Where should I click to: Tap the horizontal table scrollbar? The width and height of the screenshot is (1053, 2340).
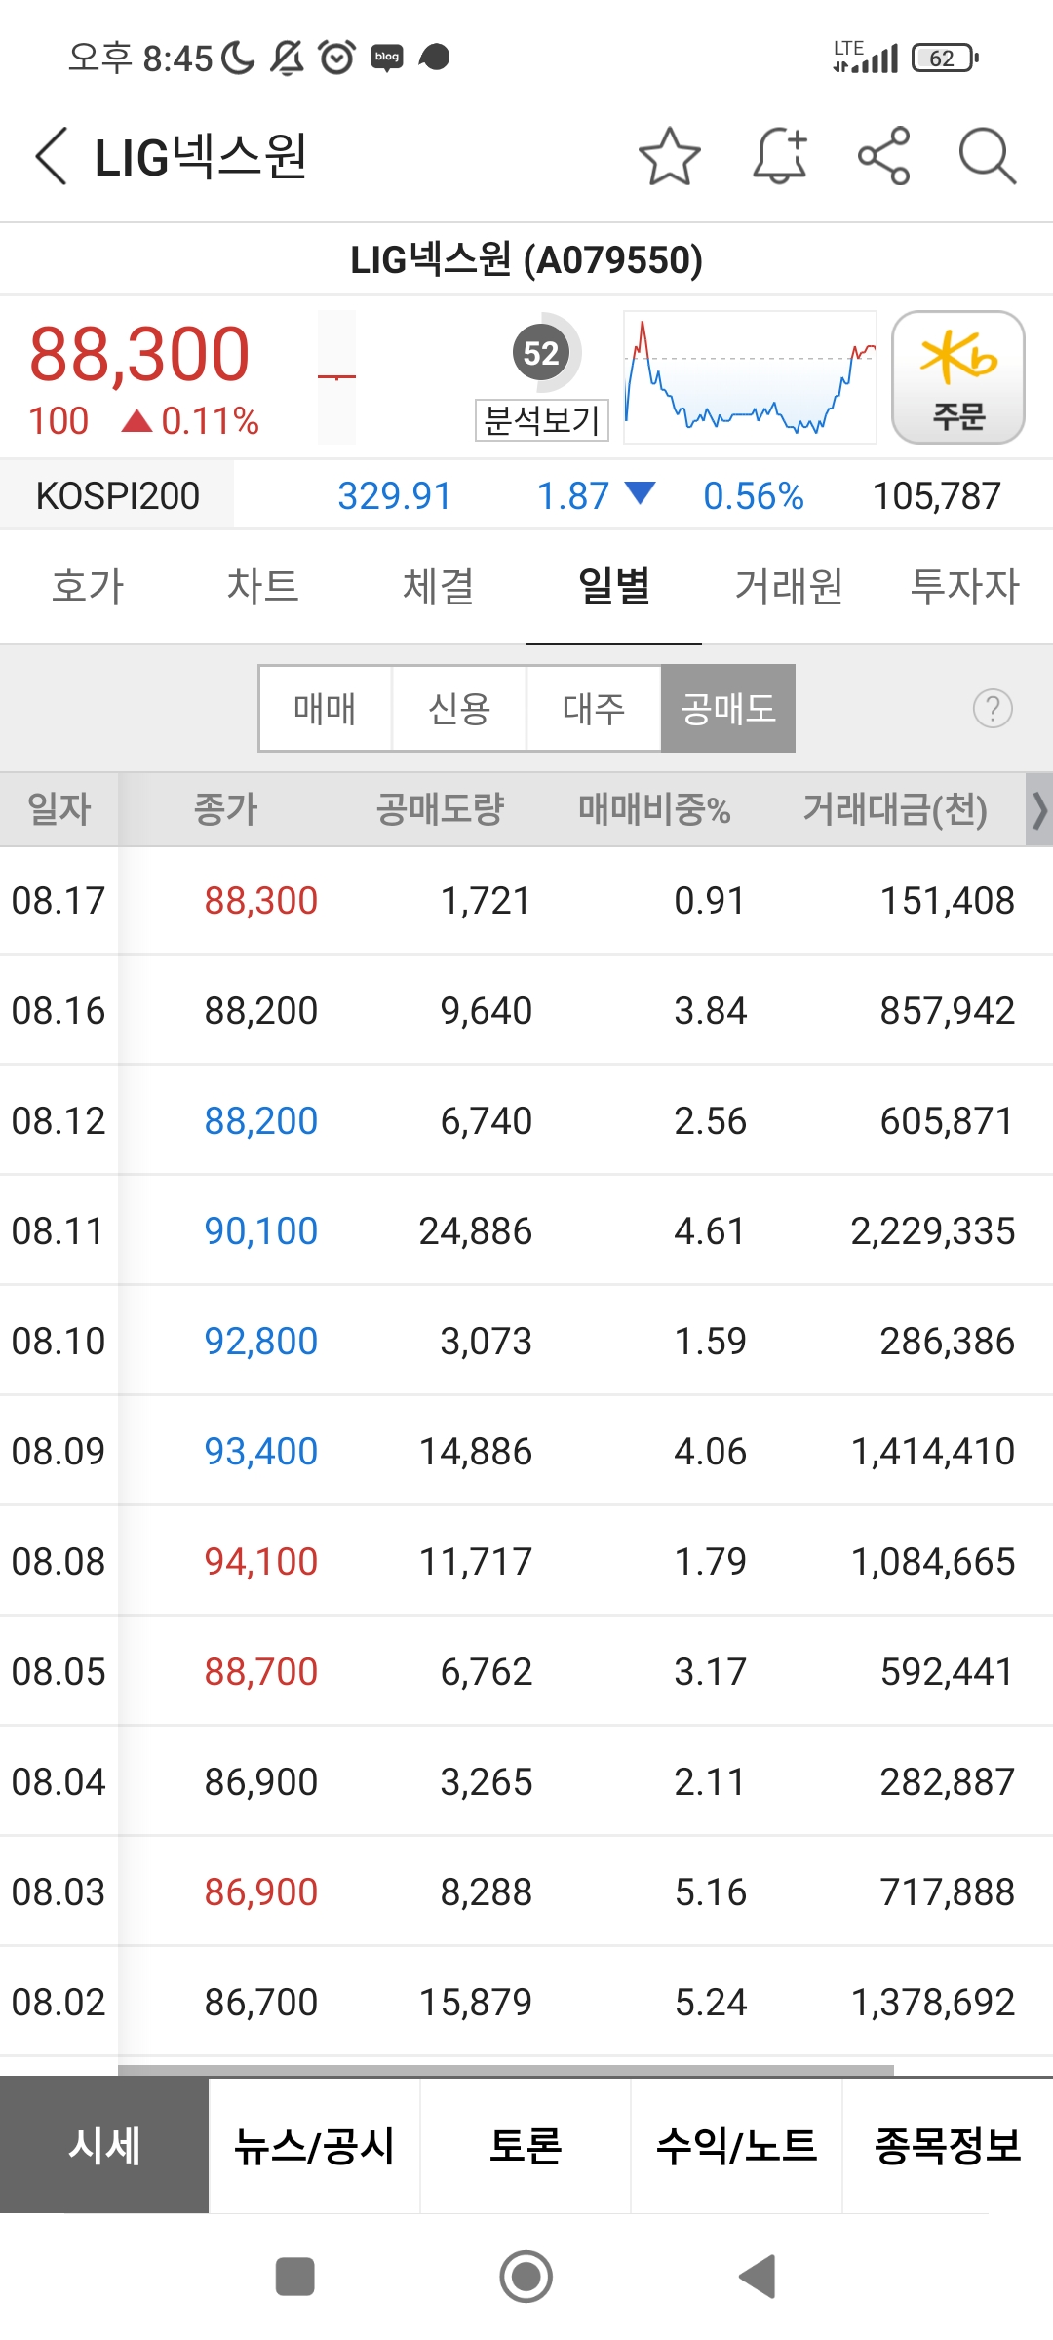click(x=506, y=2069)
